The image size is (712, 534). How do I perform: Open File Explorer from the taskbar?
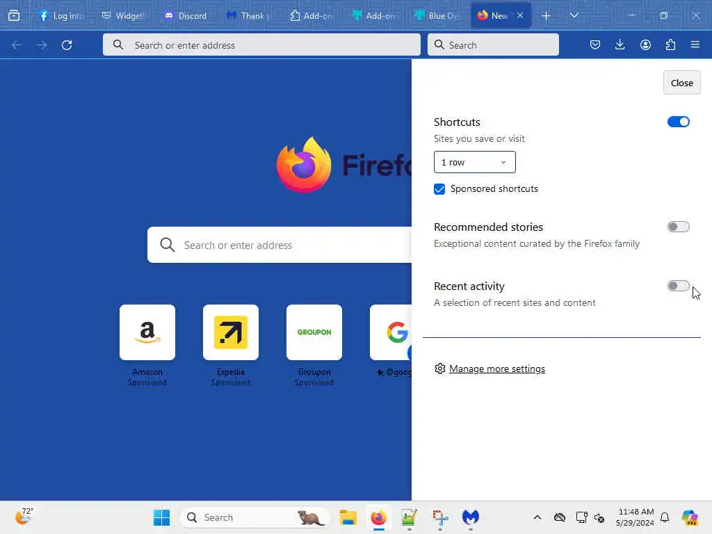coord(348,517)
